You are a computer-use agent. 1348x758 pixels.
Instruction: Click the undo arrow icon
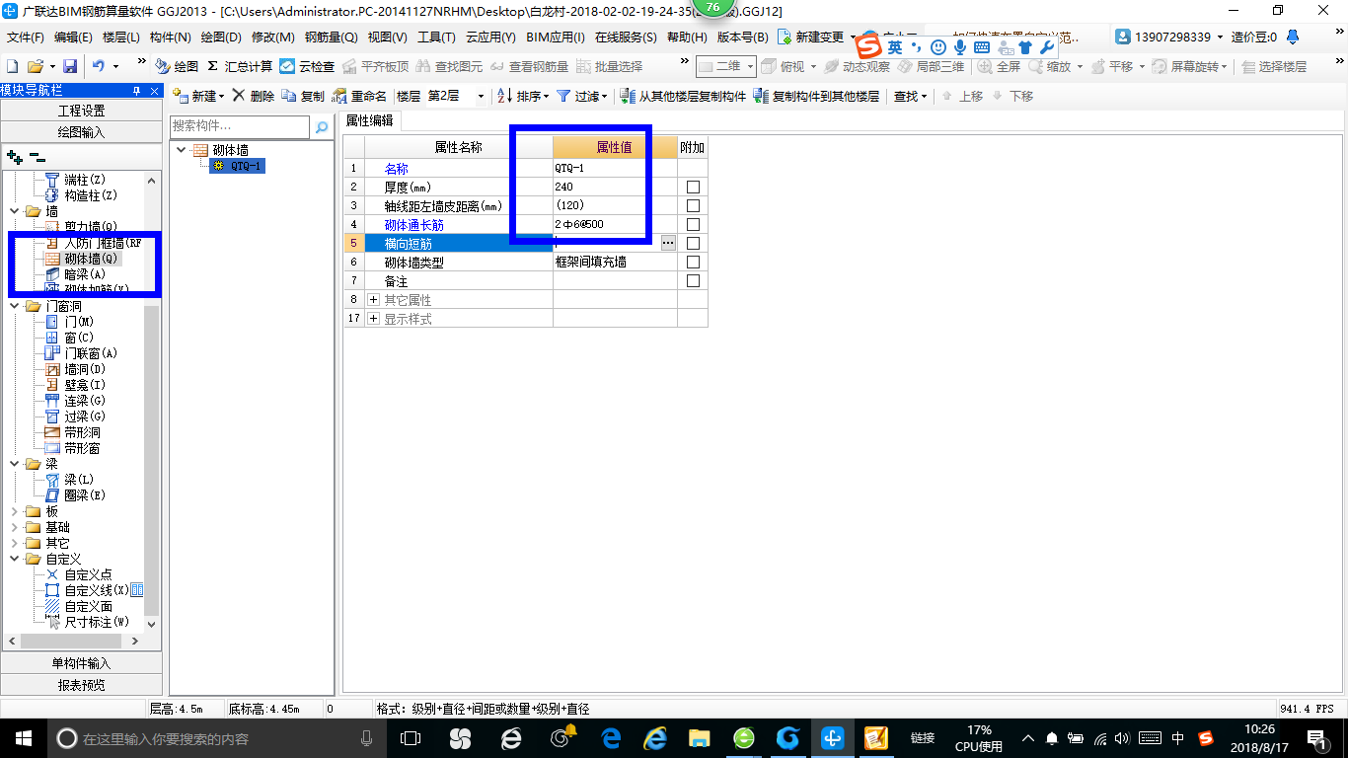point(99,66)
